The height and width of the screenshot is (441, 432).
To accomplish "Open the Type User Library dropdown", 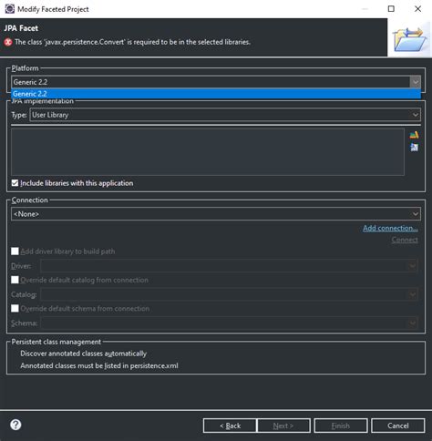I will tap(225, 115).
